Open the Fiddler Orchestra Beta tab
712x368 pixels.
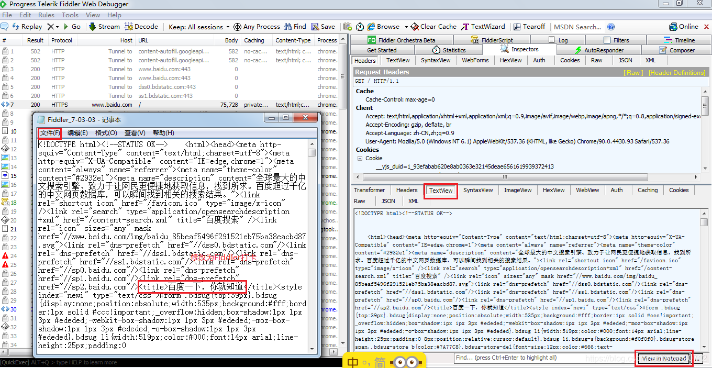[403, 40]
